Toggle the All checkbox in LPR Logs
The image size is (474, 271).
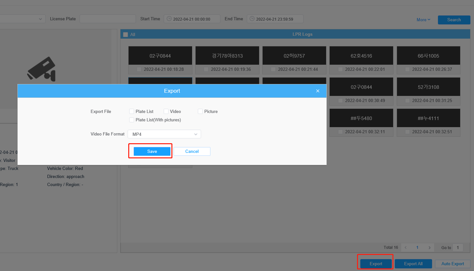(126, 34)
